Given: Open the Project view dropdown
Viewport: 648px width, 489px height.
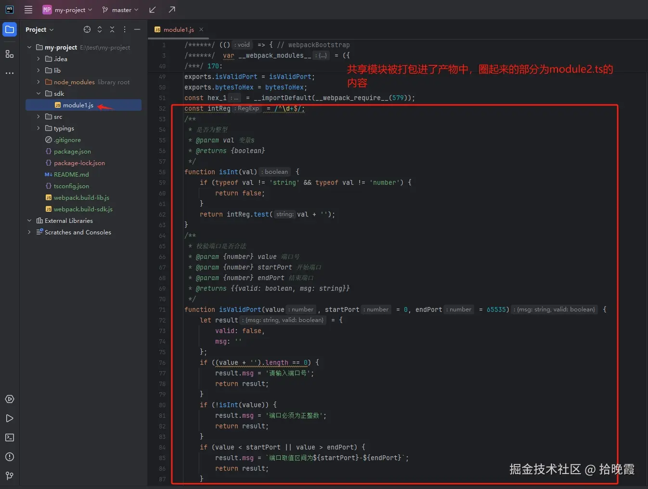Looking at the screenshot, I should (x=39, y=29).
